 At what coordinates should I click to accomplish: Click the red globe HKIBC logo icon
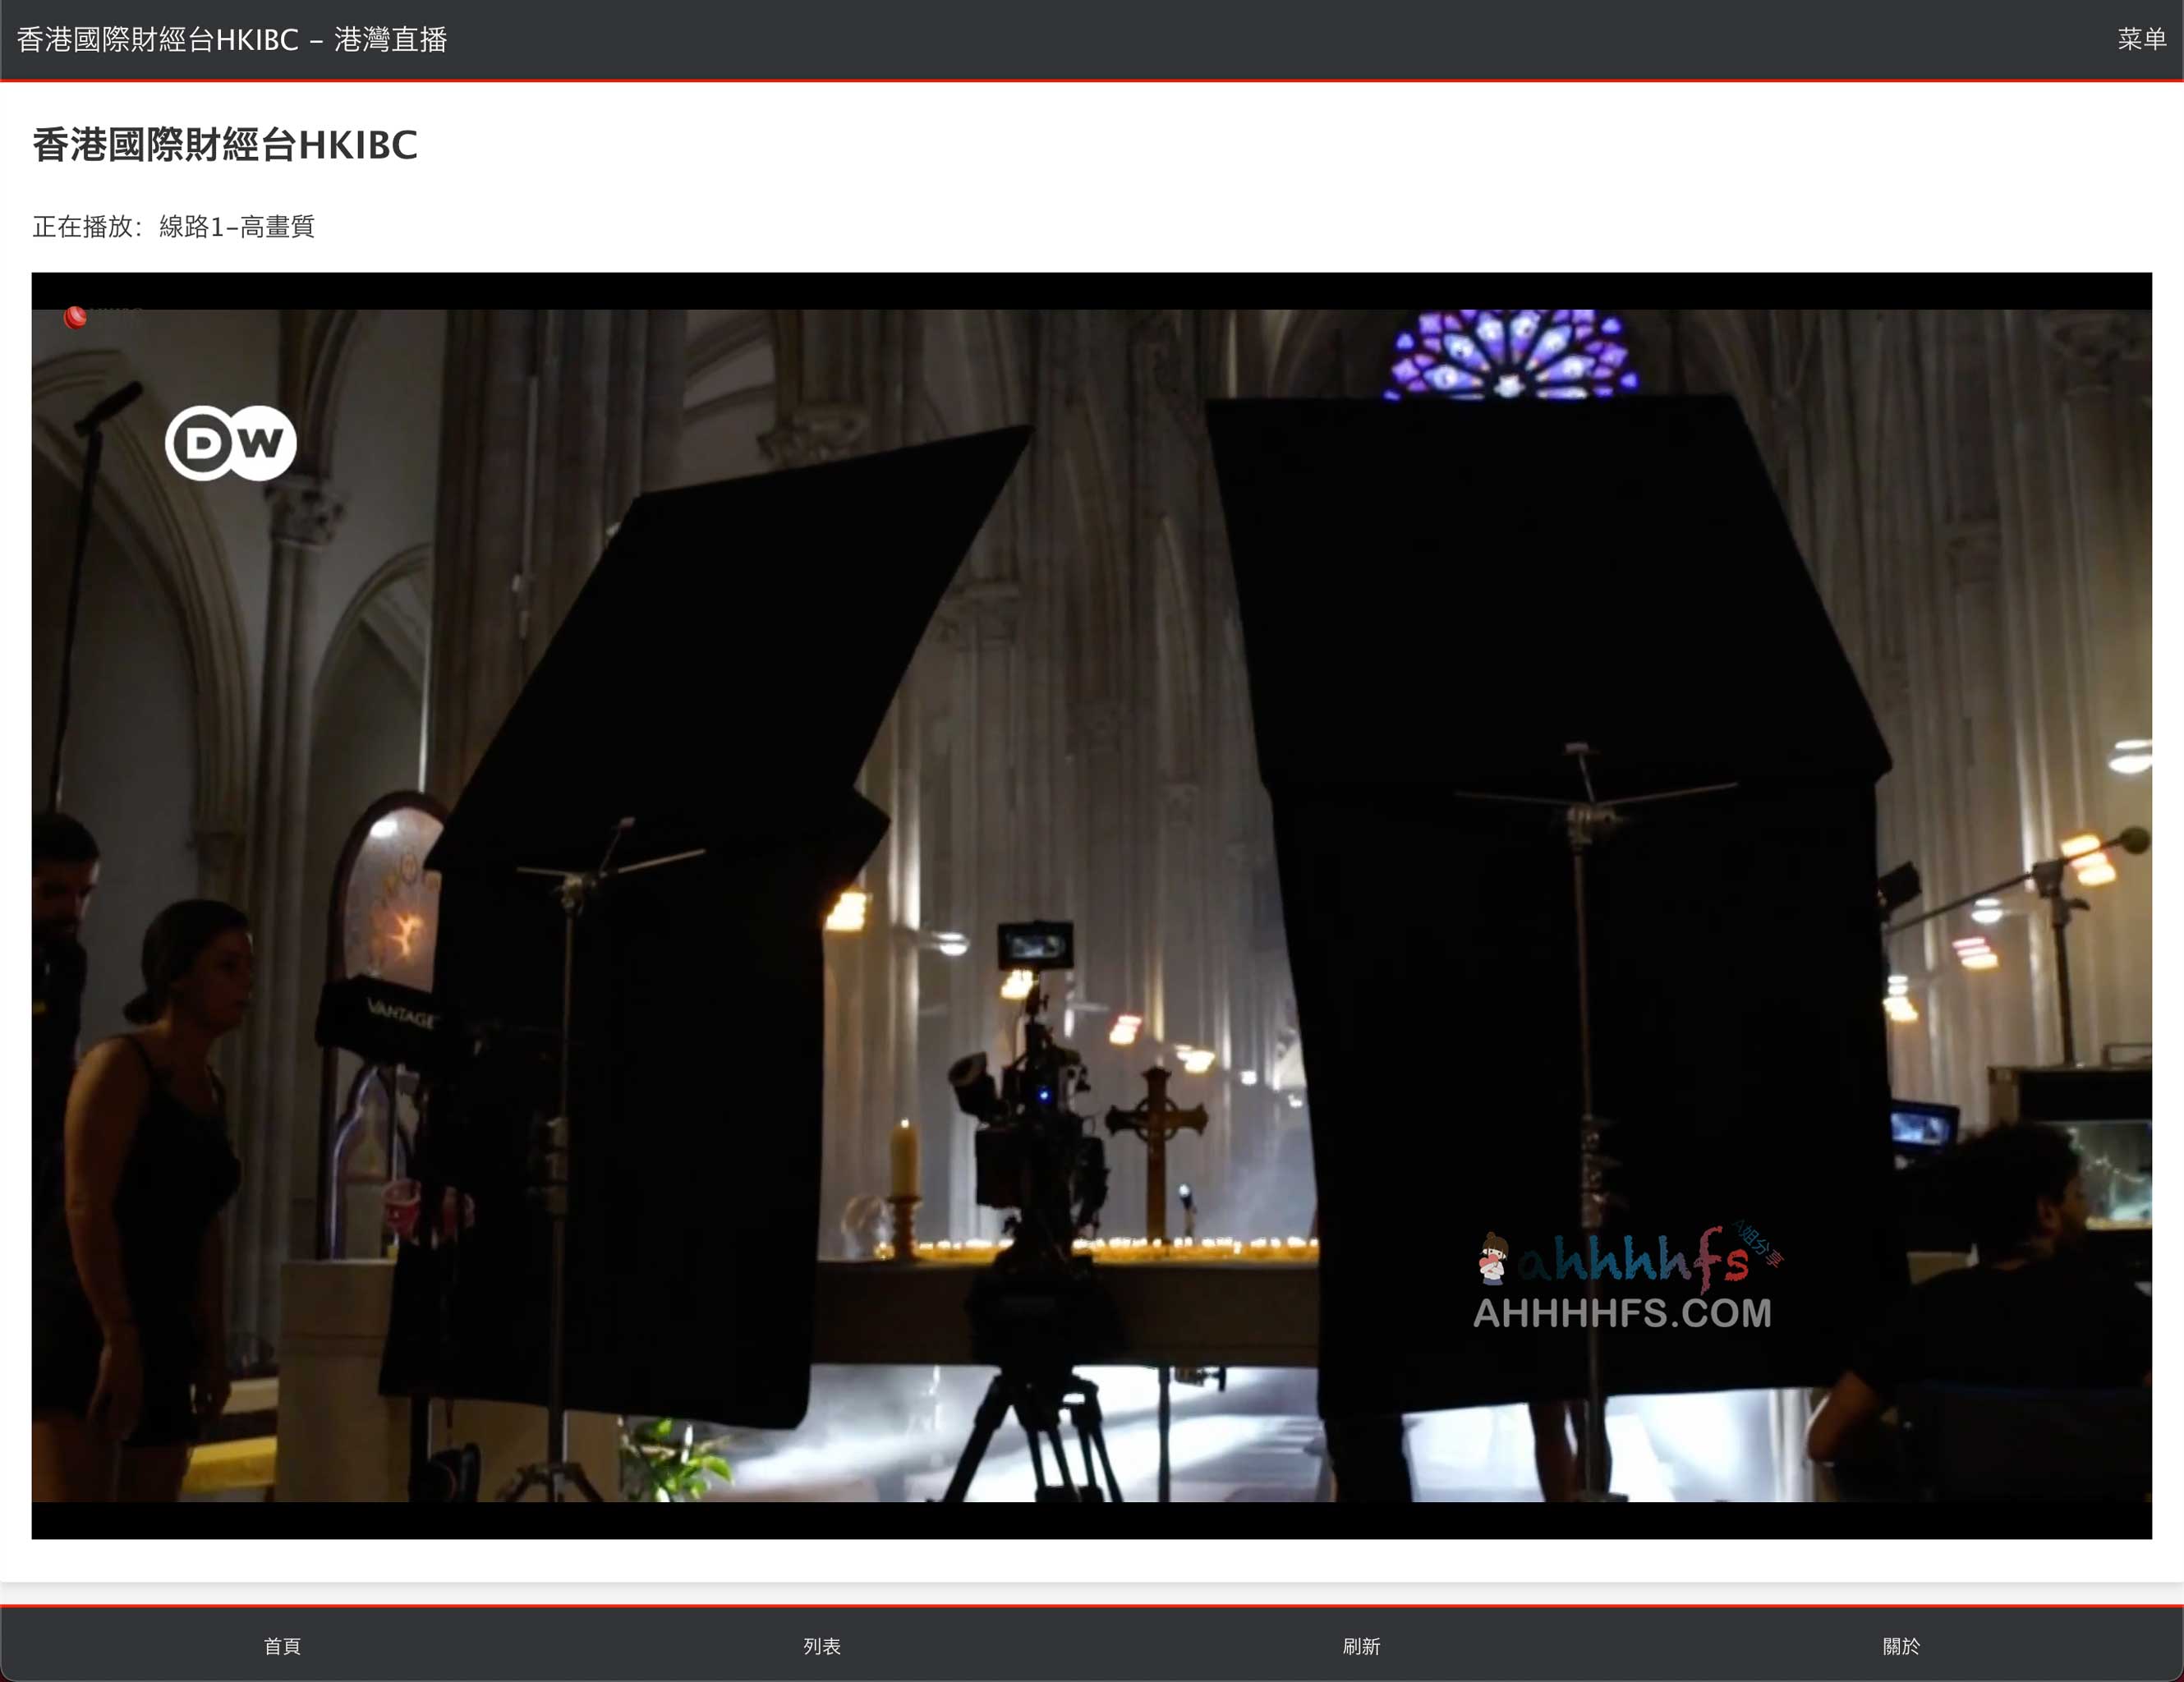(x=75, y=317)
